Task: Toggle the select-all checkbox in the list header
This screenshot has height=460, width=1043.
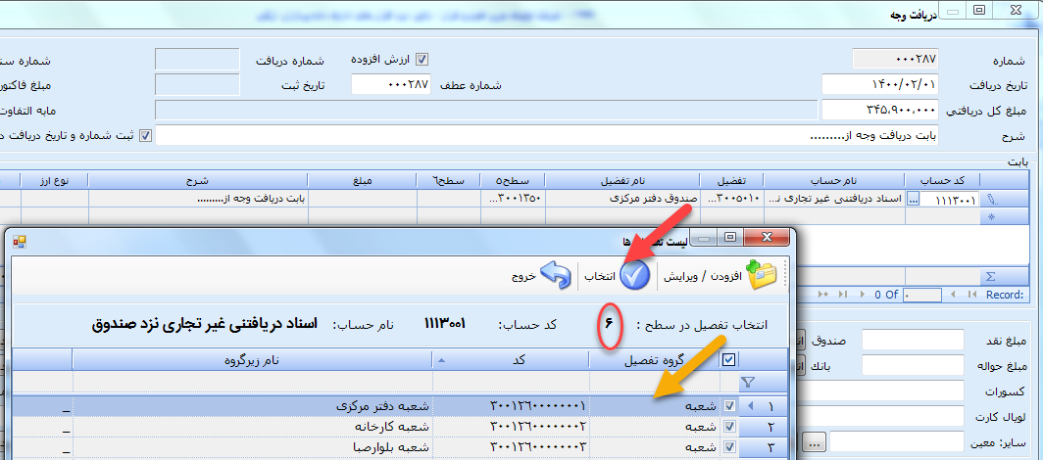Action: (x=729, y=360)
